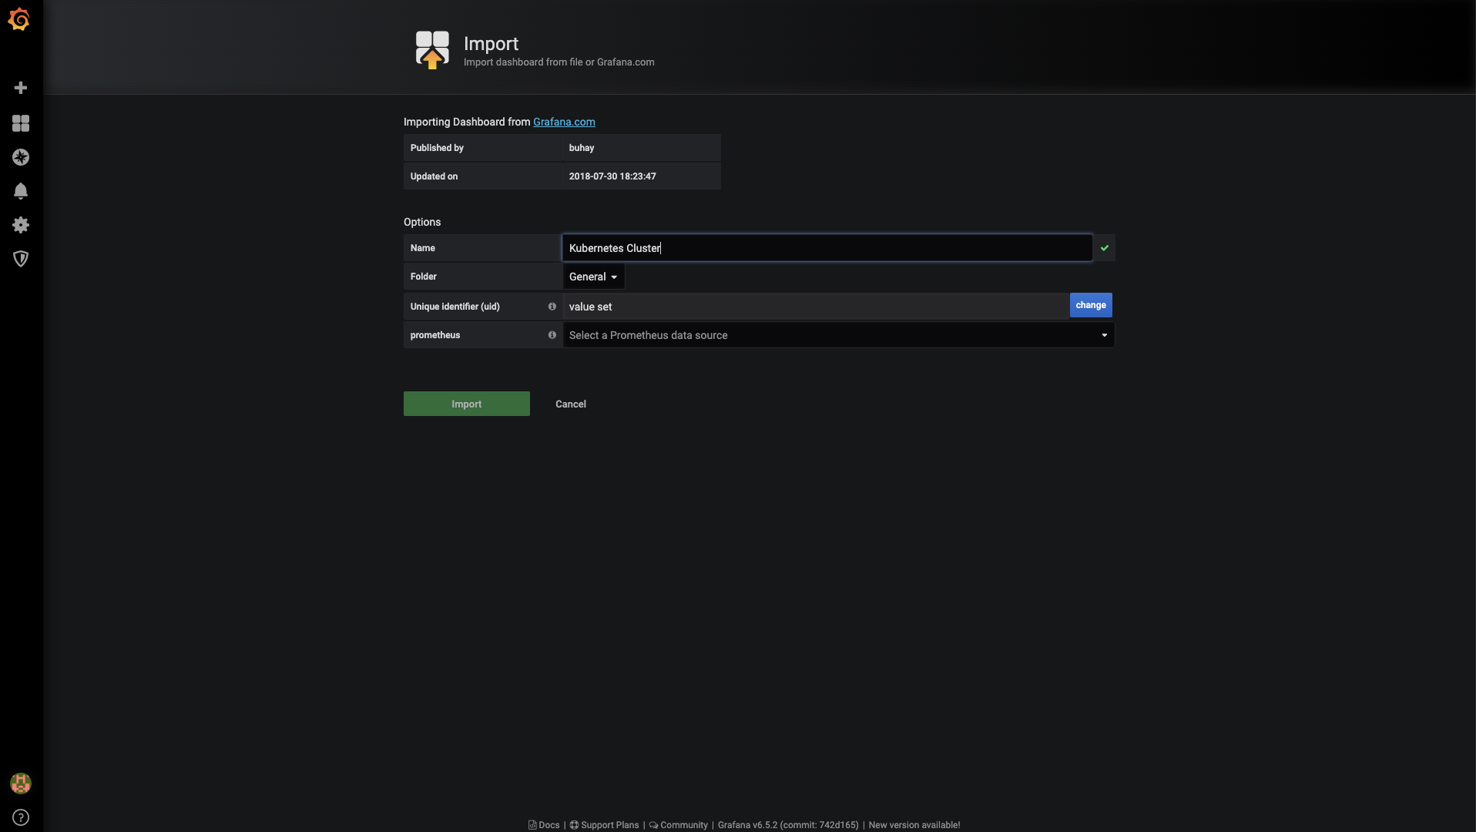
Task: Click the 'Updated on' label
Action: point(434,176)
